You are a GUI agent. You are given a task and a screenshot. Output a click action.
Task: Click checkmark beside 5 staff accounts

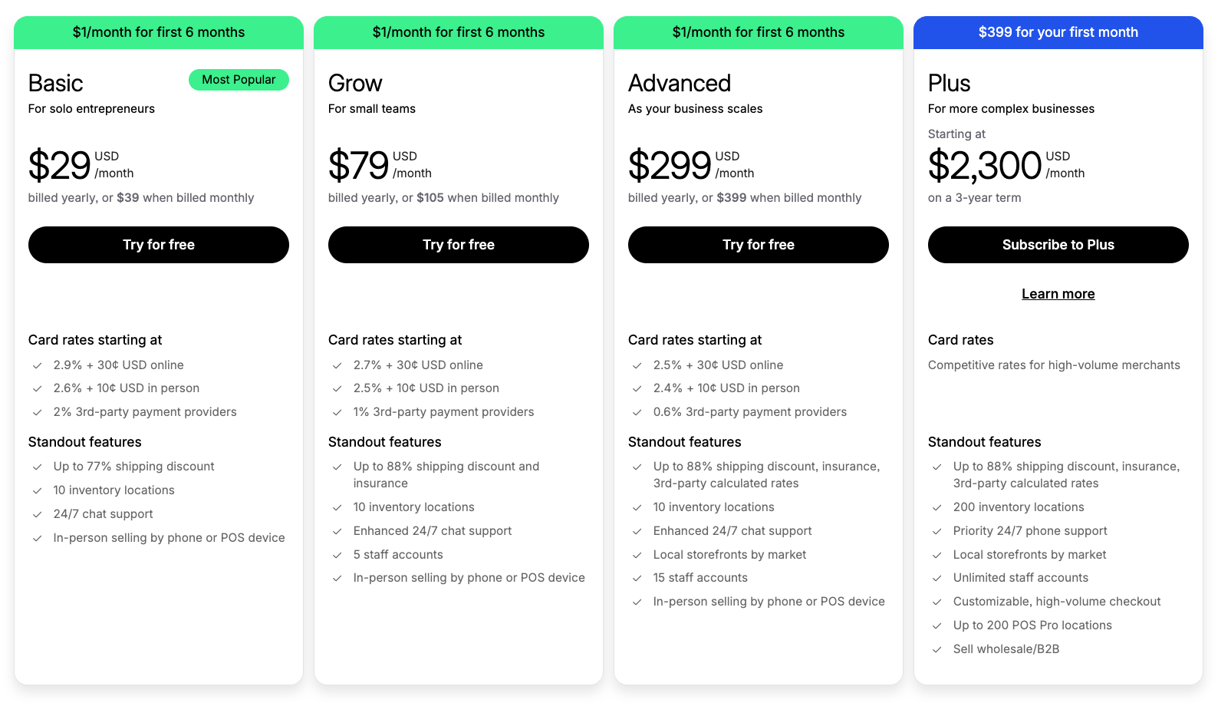337,555
